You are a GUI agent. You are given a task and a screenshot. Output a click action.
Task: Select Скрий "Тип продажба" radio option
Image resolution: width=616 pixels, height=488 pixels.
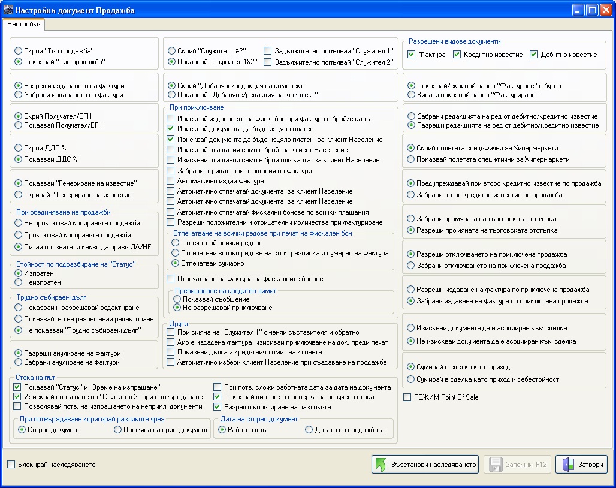click(18, 51)
